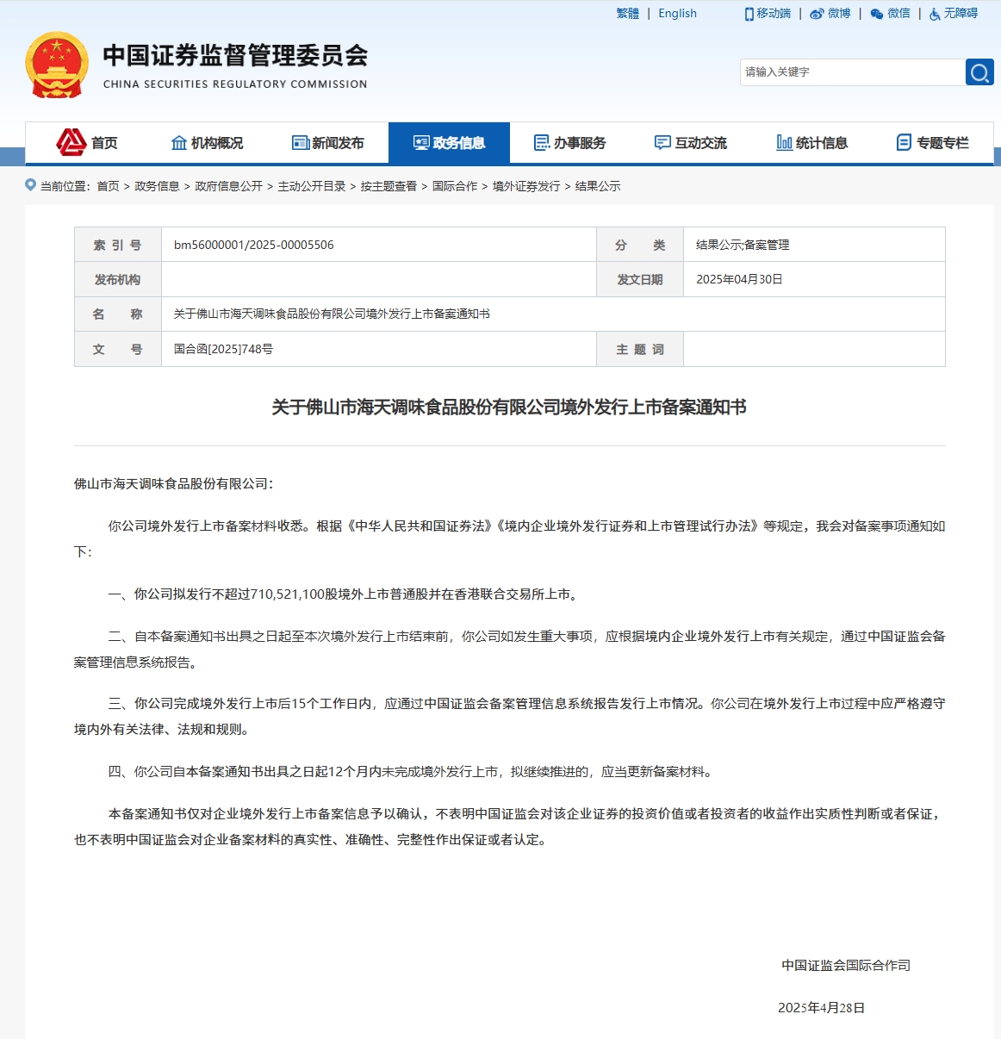Click the 索引号 table header cell
Viewport: 1001px width, 1039px height.
118,245
